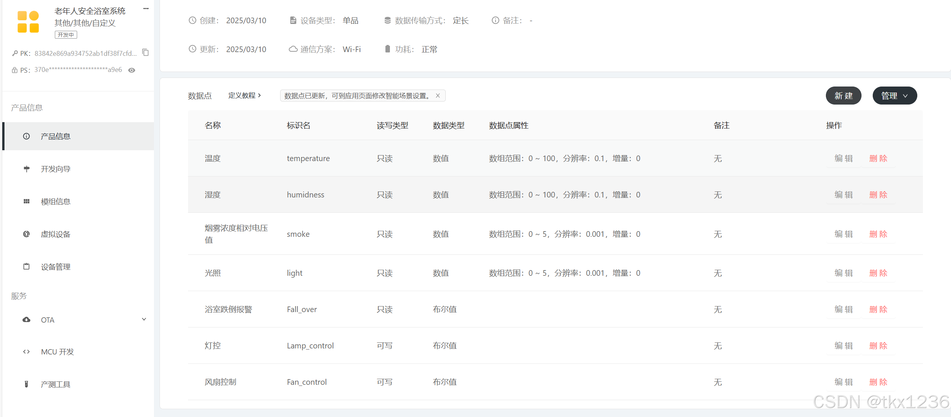Open the 管理 dropdown button
This screenshot has height=417, width=951.
pos(894,96)
